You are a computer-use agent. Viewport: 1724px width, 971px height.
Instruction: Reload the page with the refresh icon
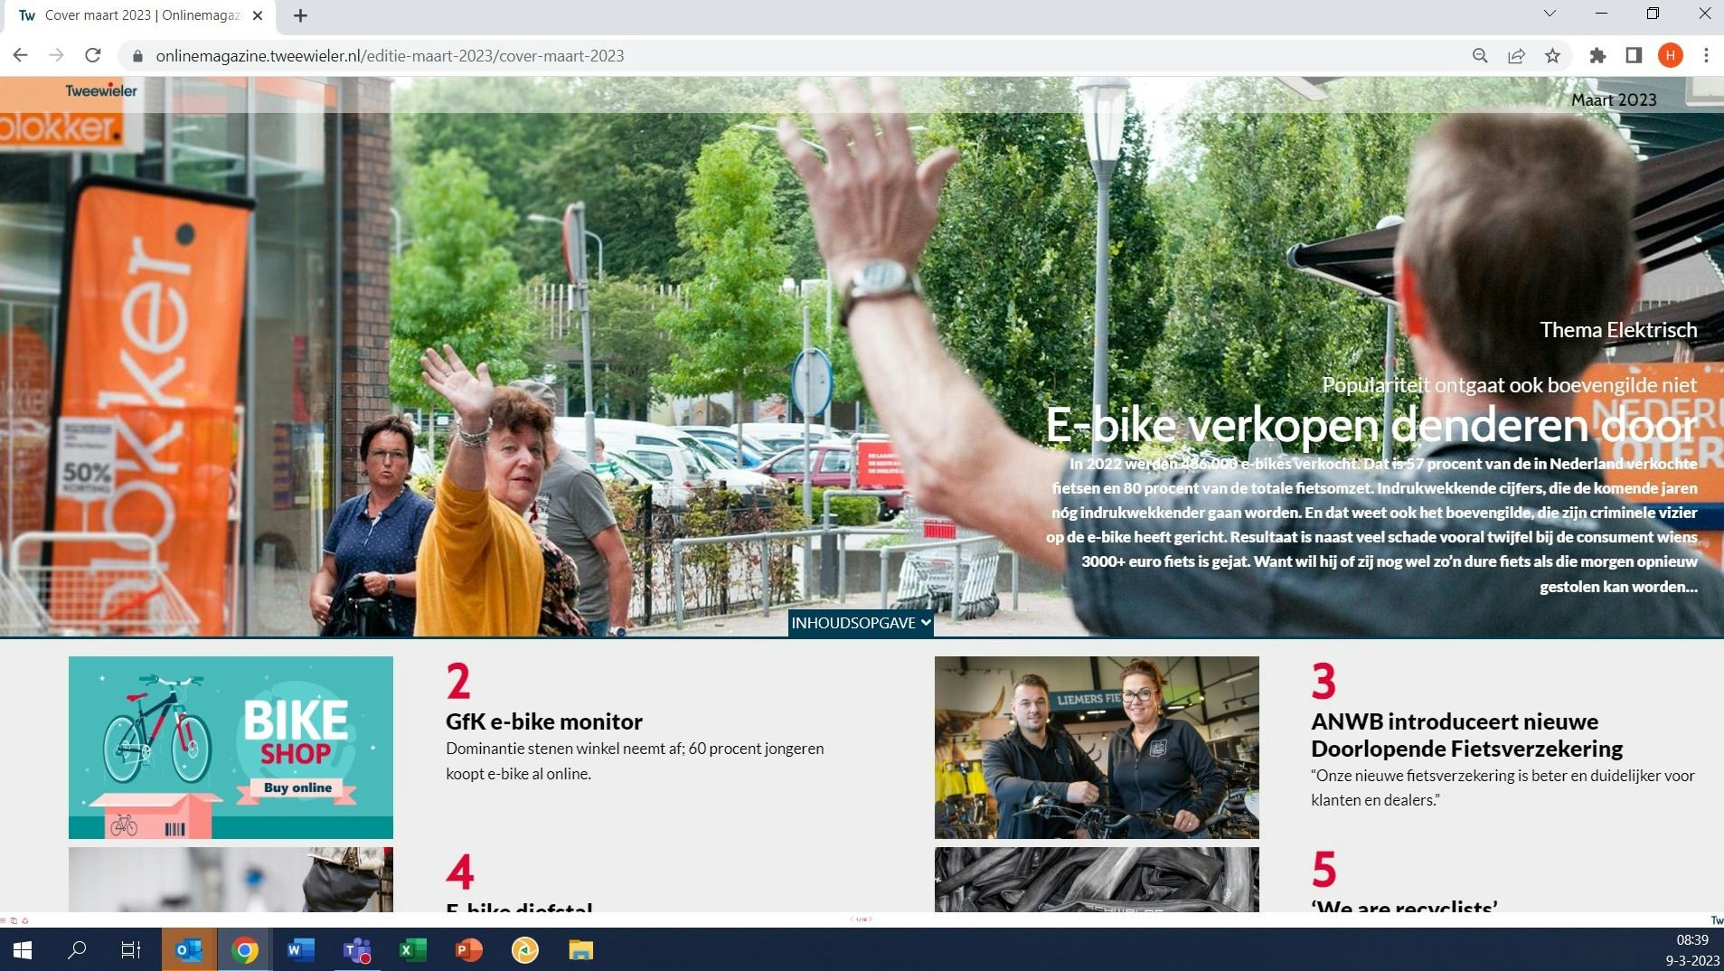coord(92,56)
